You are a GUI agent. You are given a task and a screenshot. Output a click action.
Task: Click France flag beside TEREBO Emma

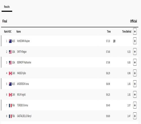click(x=10, y=105)
